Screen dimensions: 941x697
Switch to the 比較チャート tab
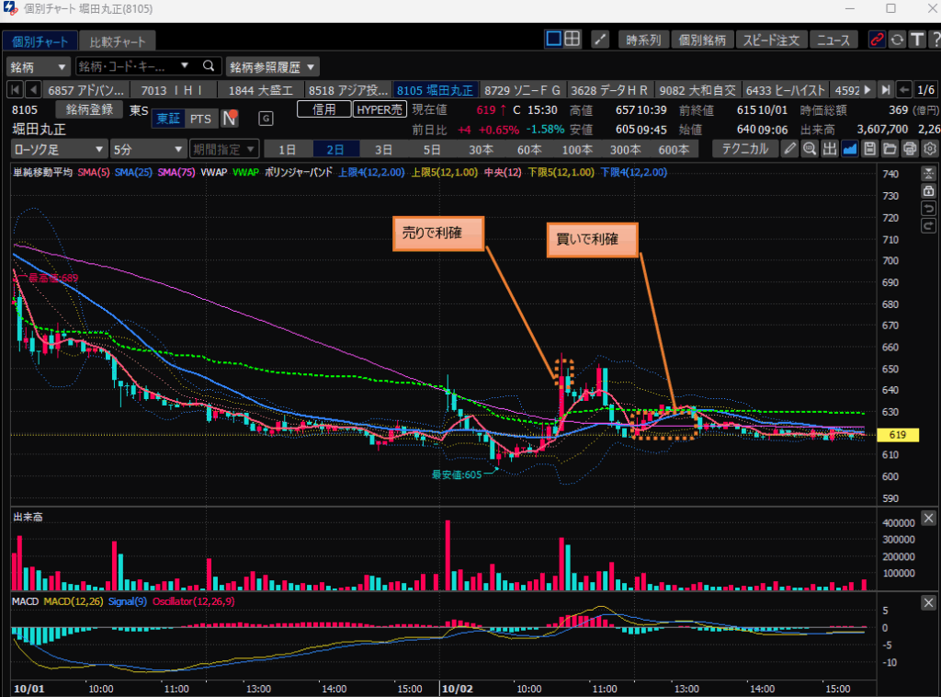116,41
